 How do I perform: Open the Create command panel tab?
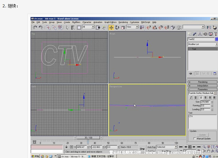(x=189, y=34)
